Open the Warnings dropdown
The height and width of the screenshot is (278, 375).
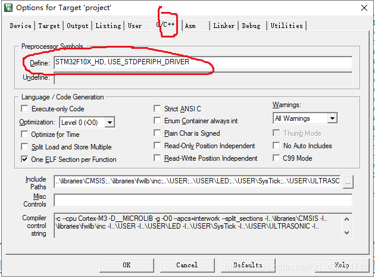(x=305, y=118)
